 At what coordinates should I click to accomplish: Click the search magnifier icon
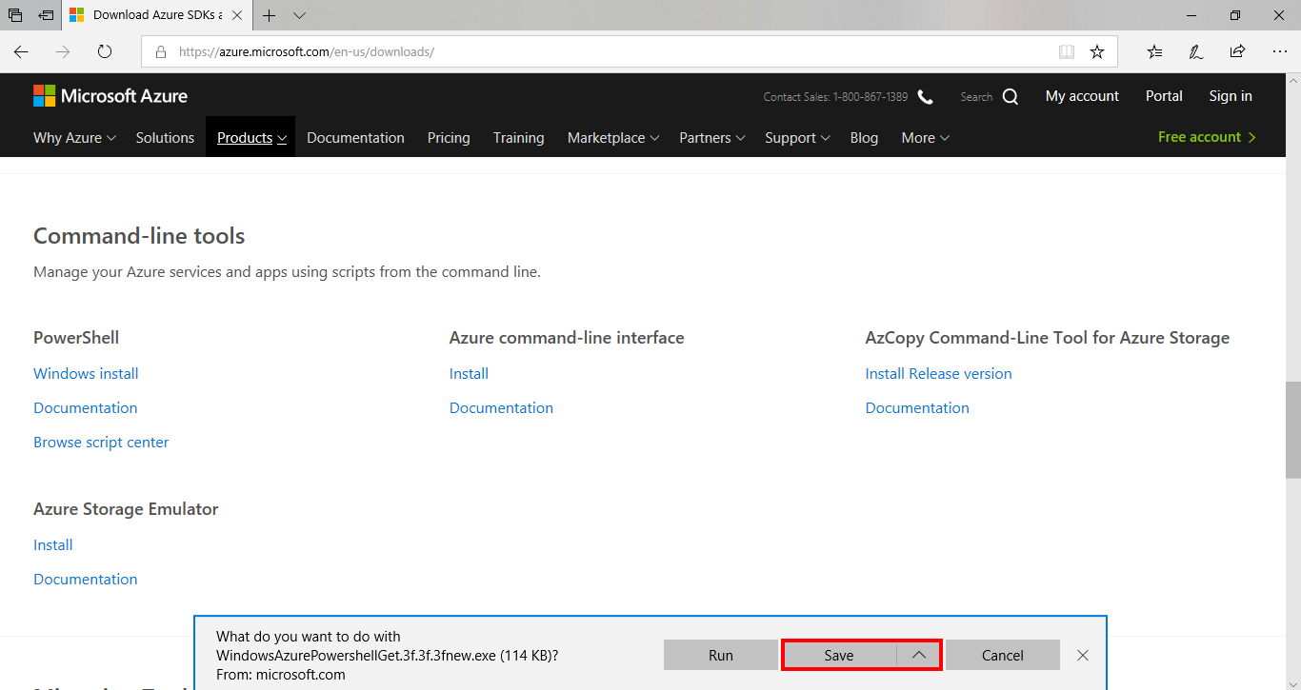1011,96
